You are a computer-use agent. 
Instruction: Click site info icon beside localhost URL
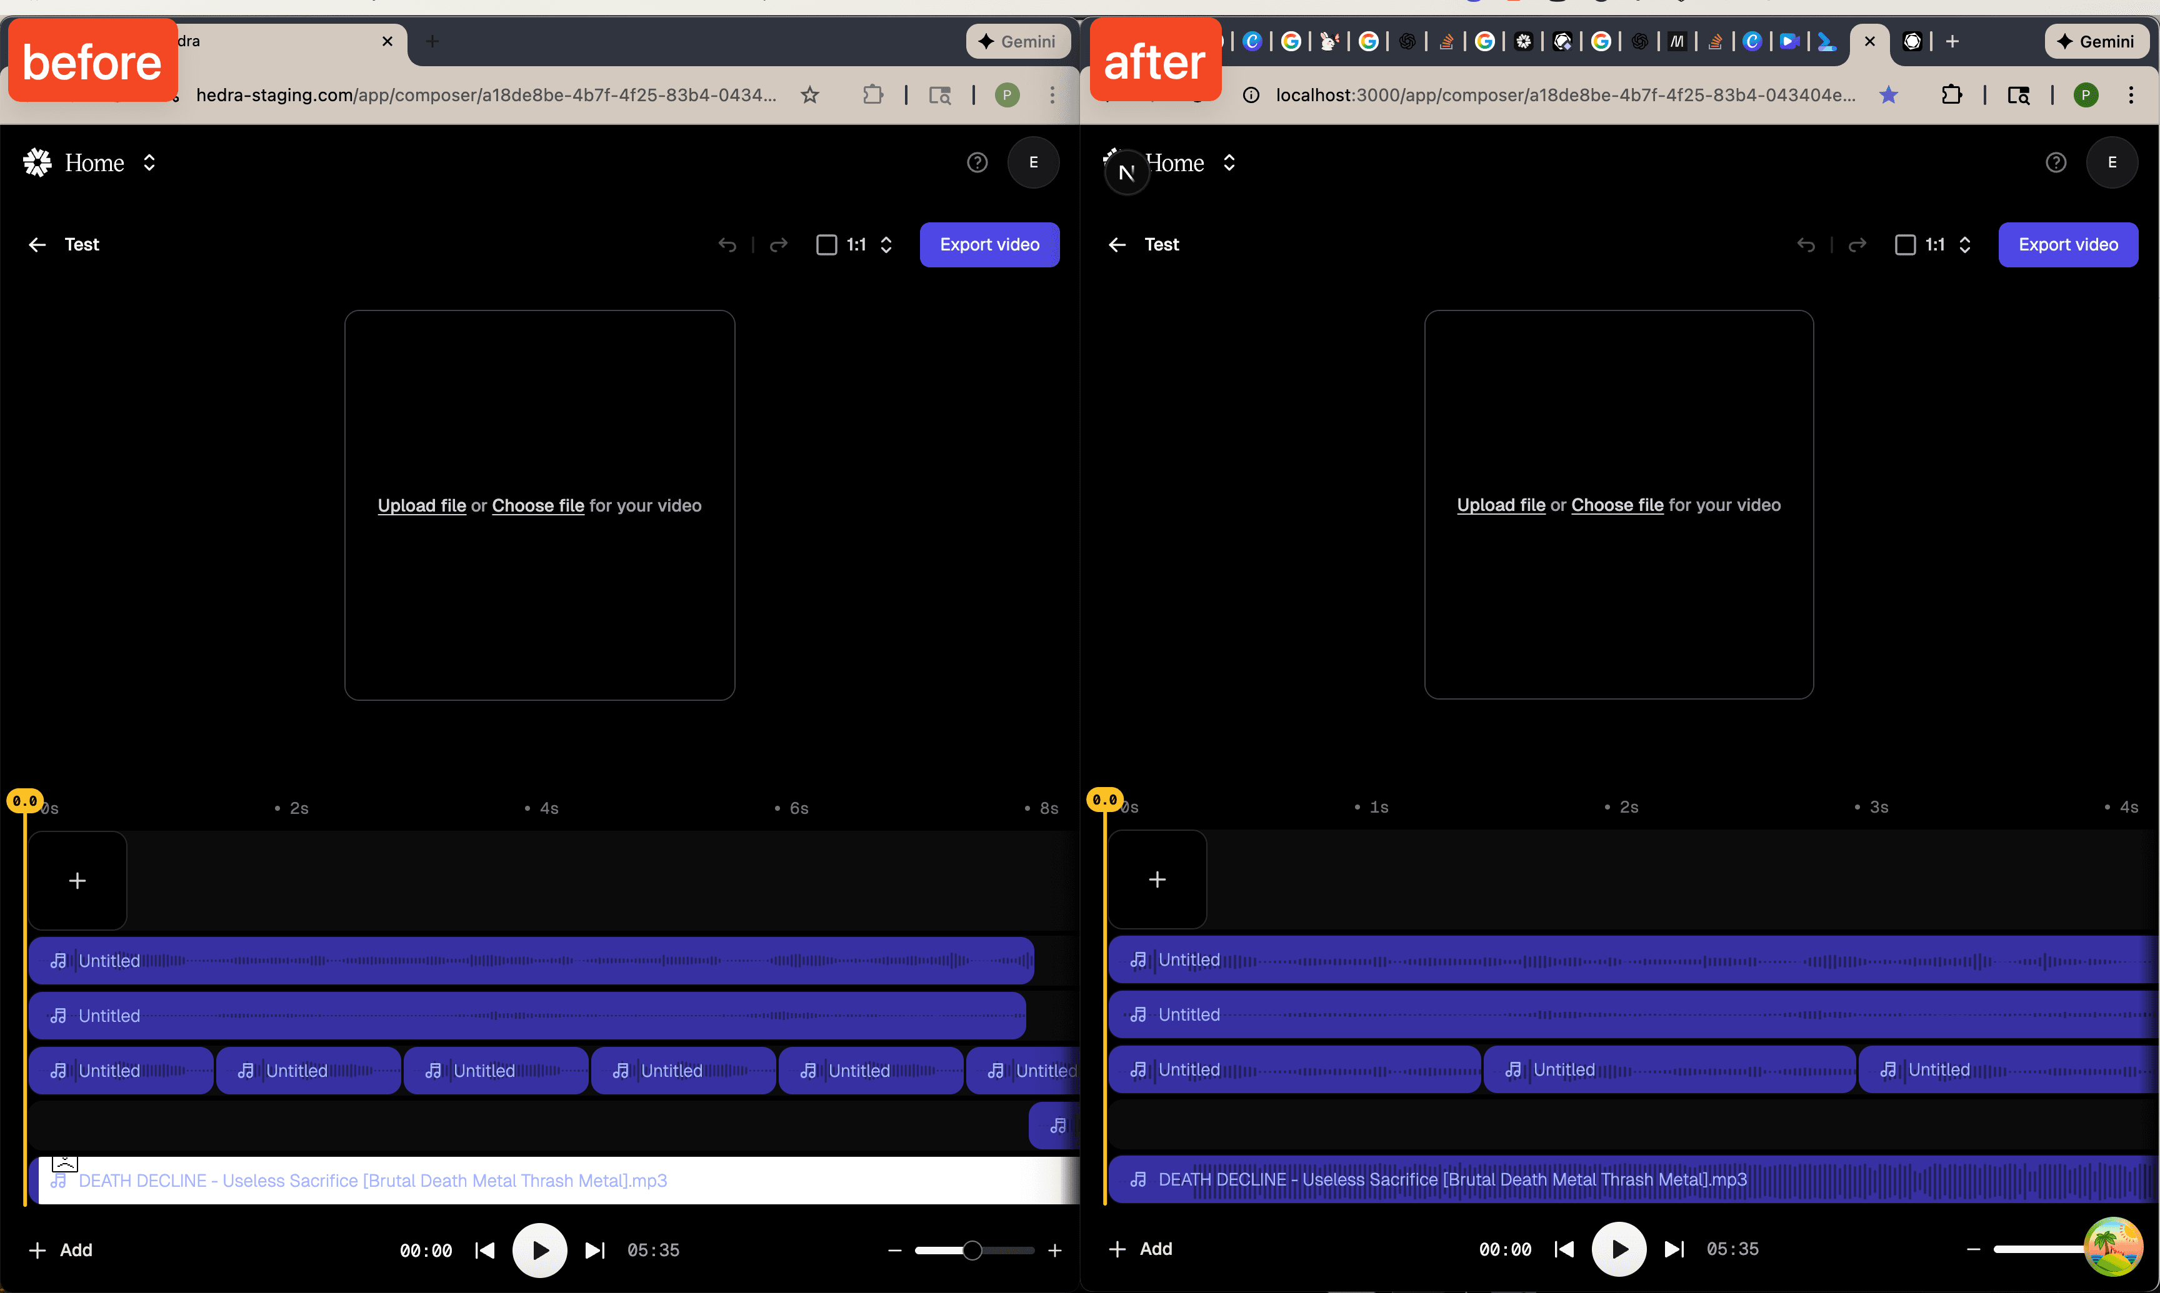1251,95
